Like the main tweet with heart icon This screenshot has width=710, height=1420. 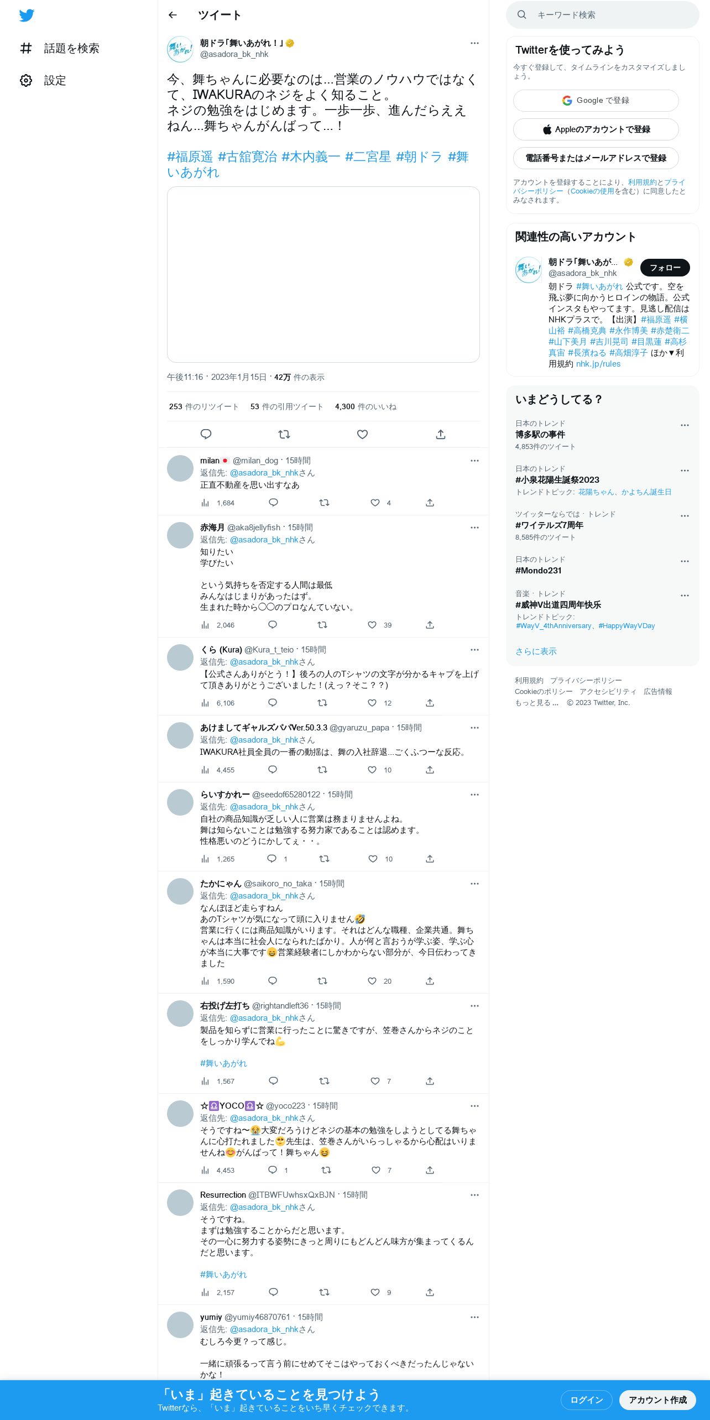pos(362,434)
